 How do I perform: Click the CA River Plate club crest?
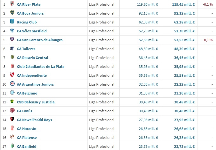(12, 4)
